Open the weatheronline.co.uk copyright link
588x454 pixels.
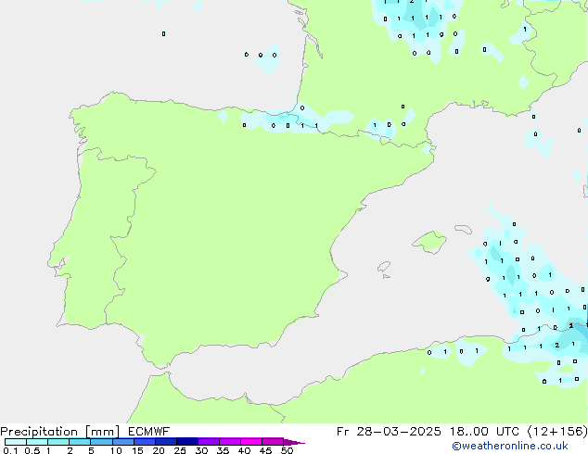pos(510,446)
